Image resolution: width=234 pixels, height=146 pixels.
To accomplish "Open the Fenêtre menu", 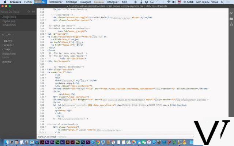I will tap(99, 2).
